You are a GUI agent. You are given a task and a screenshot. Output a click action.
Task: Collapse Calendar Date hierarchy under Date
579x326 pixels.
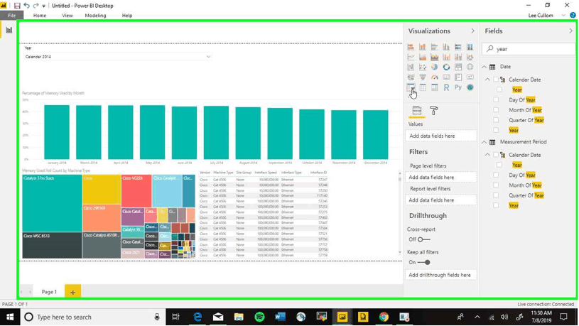click(x=487, y=80)
